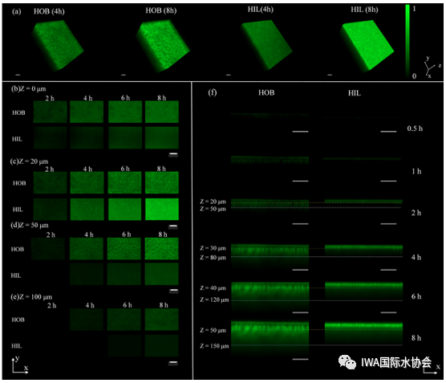Screen dimensions: 446x383
Task: Click the Z = 150 µm depth label
Action: [214, 346]
